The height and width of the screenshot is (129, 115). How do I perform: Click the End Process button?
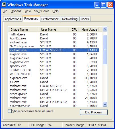(x=94, y=112)
